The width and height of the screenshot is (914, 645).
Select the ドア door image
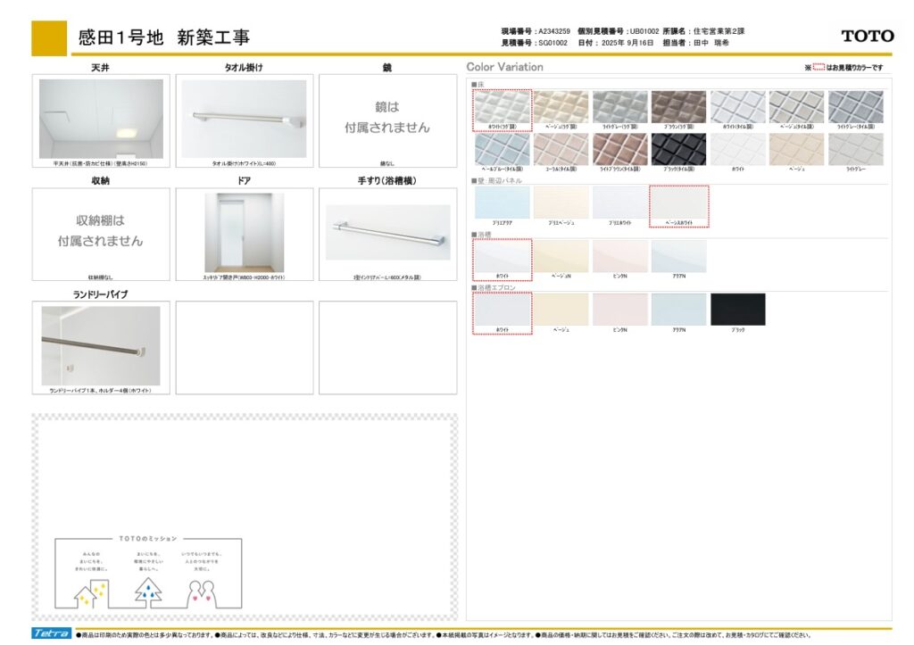point(244,232)
